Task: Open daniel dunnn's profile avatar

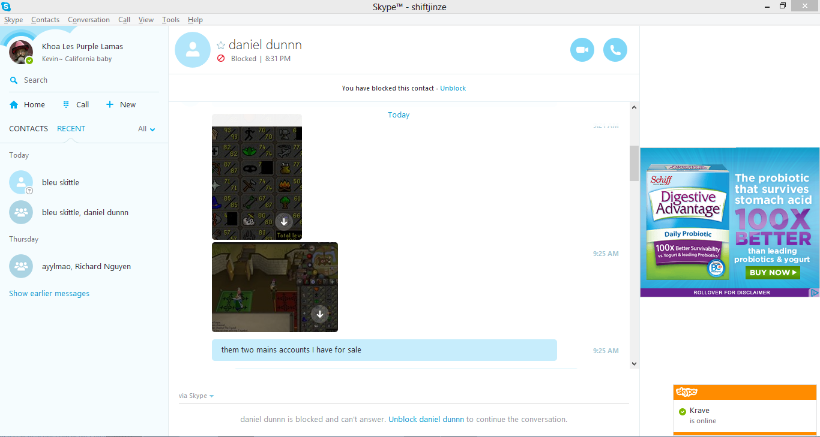Action: click(x=193, y=50)
